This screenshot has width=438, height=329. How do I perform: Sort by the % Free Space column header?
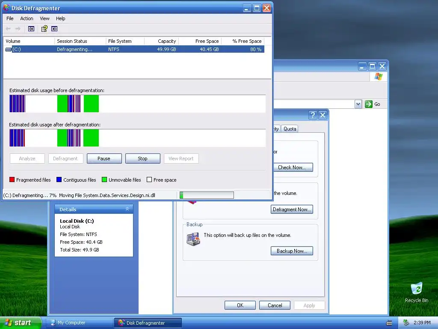(x=243, y=41)
